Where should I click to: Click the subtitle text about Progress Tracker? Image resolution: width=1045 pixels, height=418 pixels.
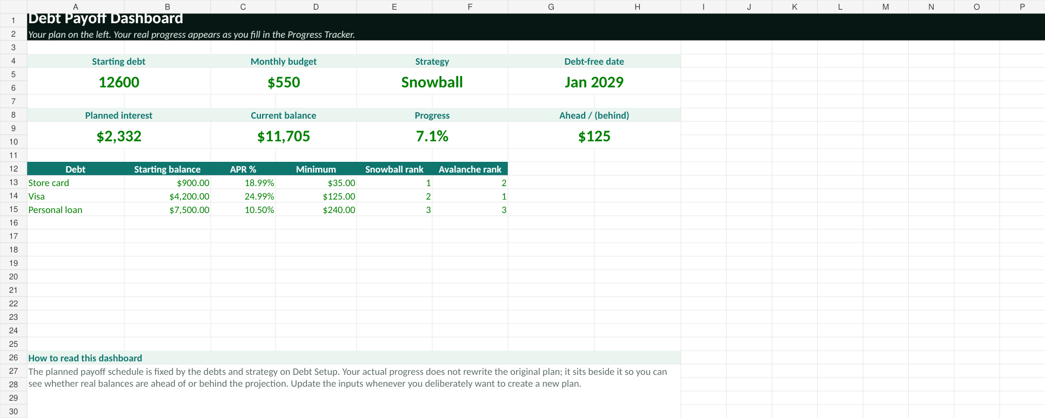[x=192, y=35]
